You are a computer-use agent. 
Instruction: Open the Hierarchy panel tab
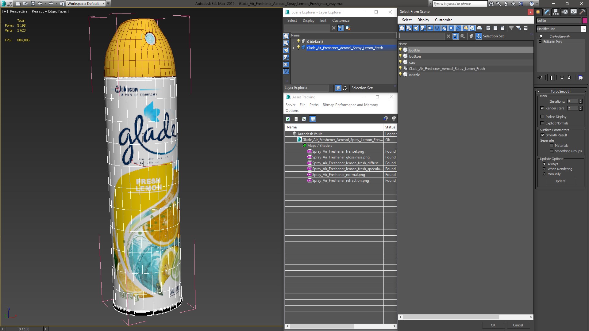(556, 12)
